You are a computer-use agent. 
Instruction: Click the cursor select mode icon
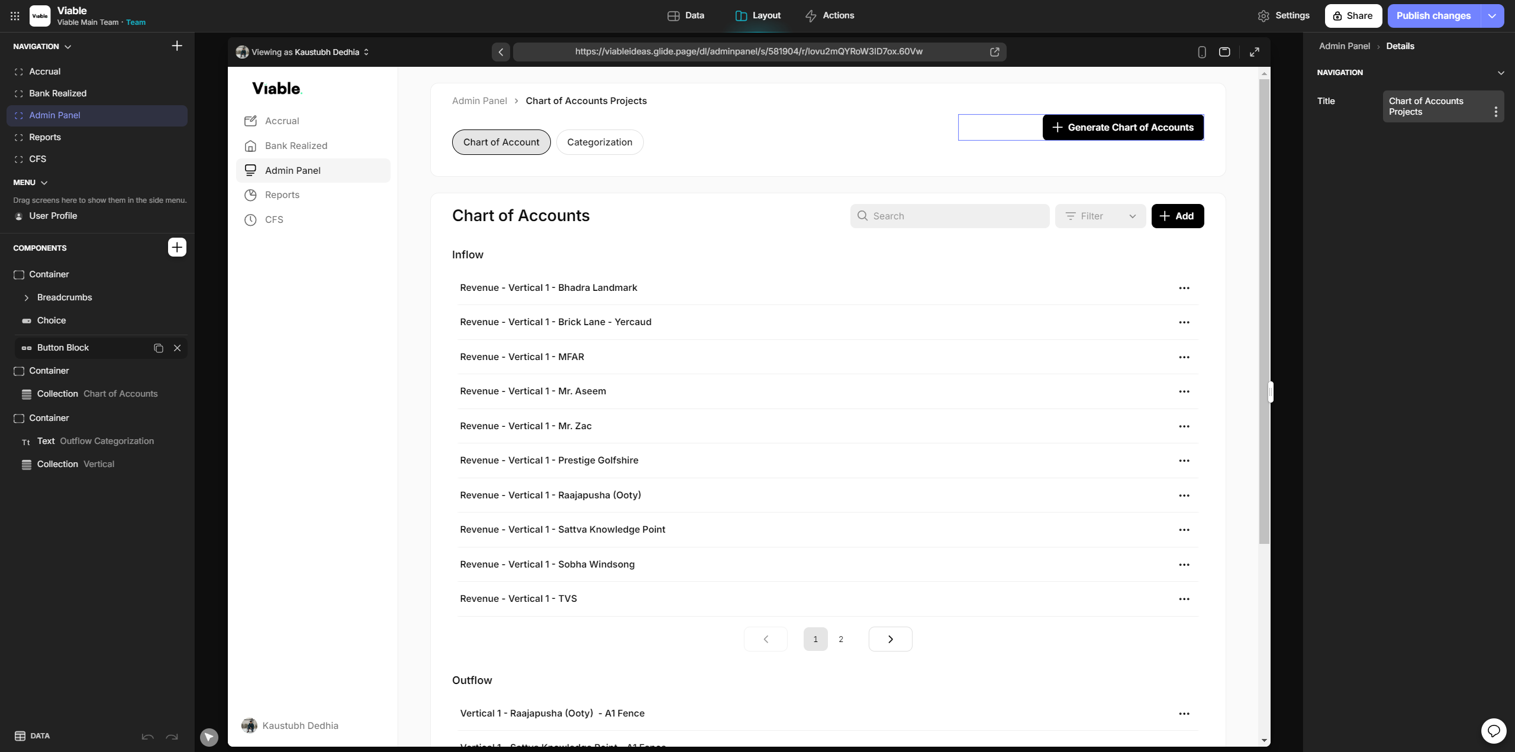point(209,737)
